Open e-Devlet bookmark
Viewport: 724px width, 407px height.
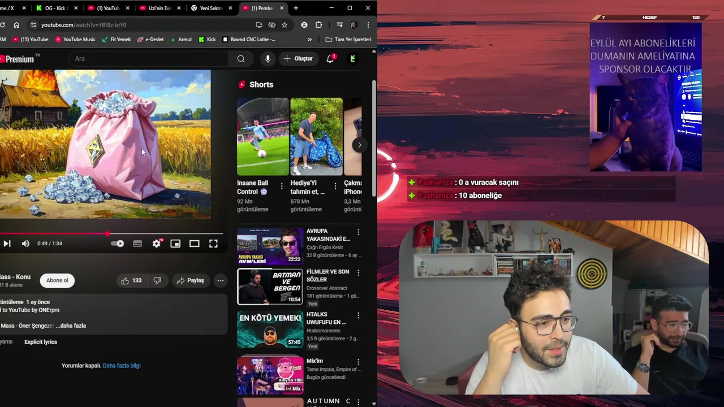tap(150, 40)
